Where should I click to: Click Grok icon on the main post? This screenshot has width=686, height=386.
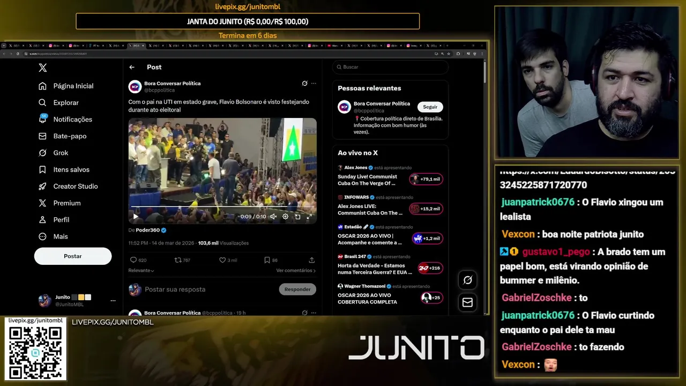304,83
